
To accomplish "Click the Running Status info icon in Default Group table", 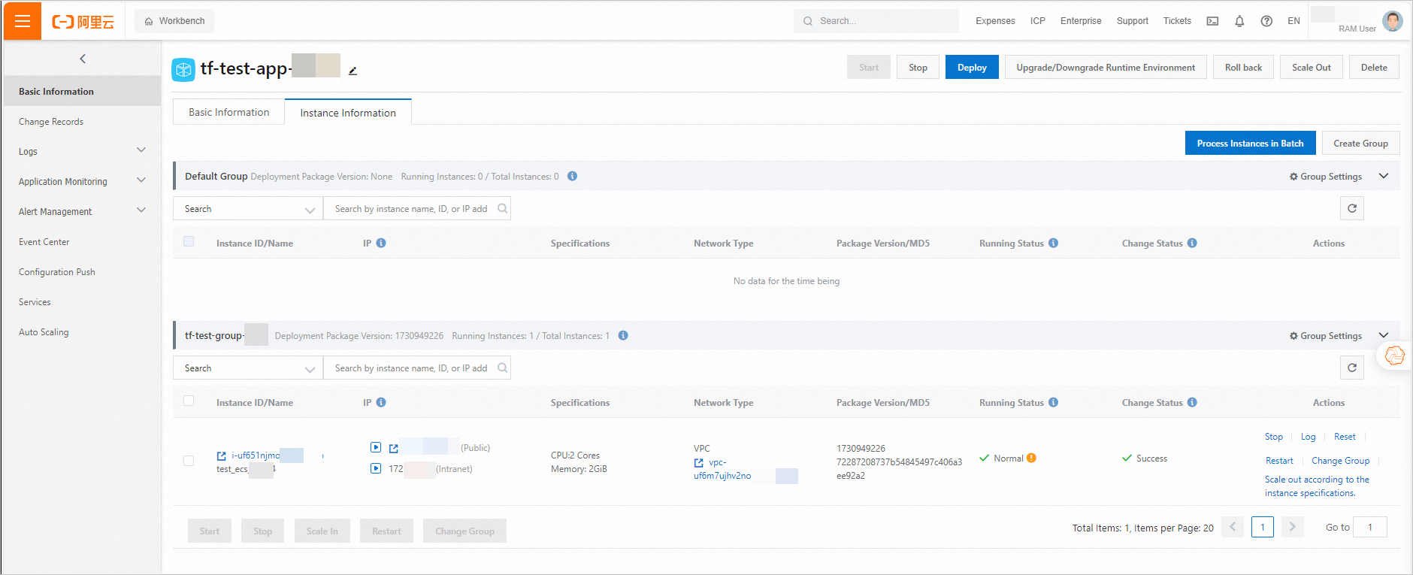I will tap(1053, 243).
